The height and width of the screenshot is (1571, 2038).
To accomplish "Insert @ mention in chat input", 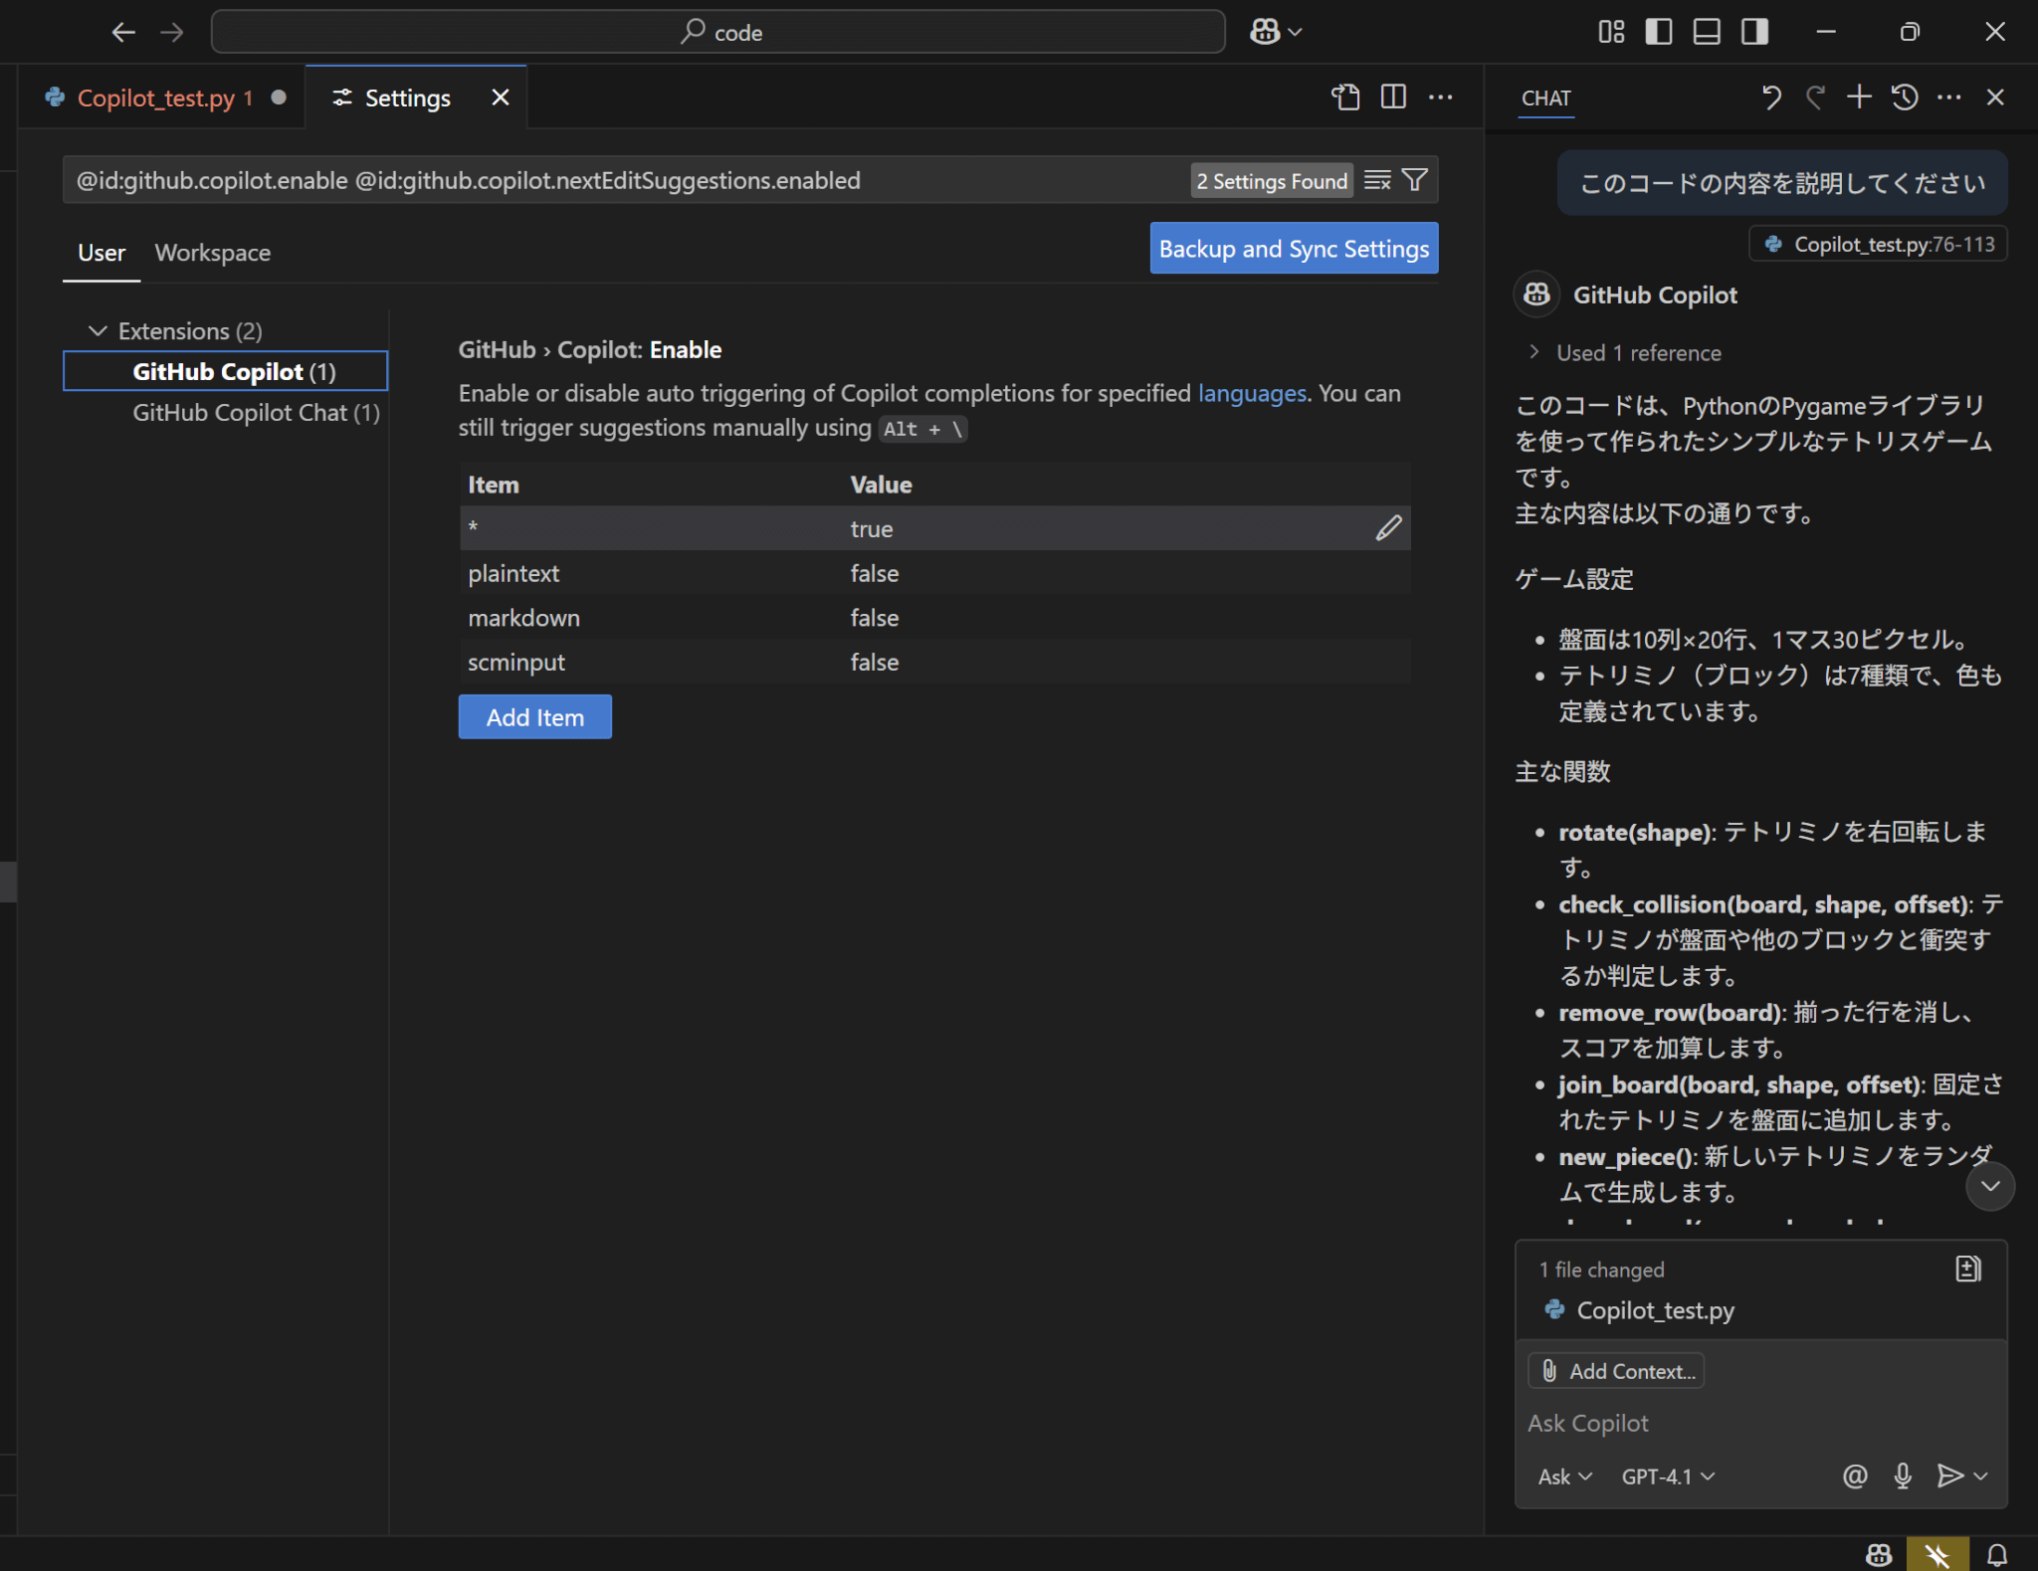I will [1855, 1475].
